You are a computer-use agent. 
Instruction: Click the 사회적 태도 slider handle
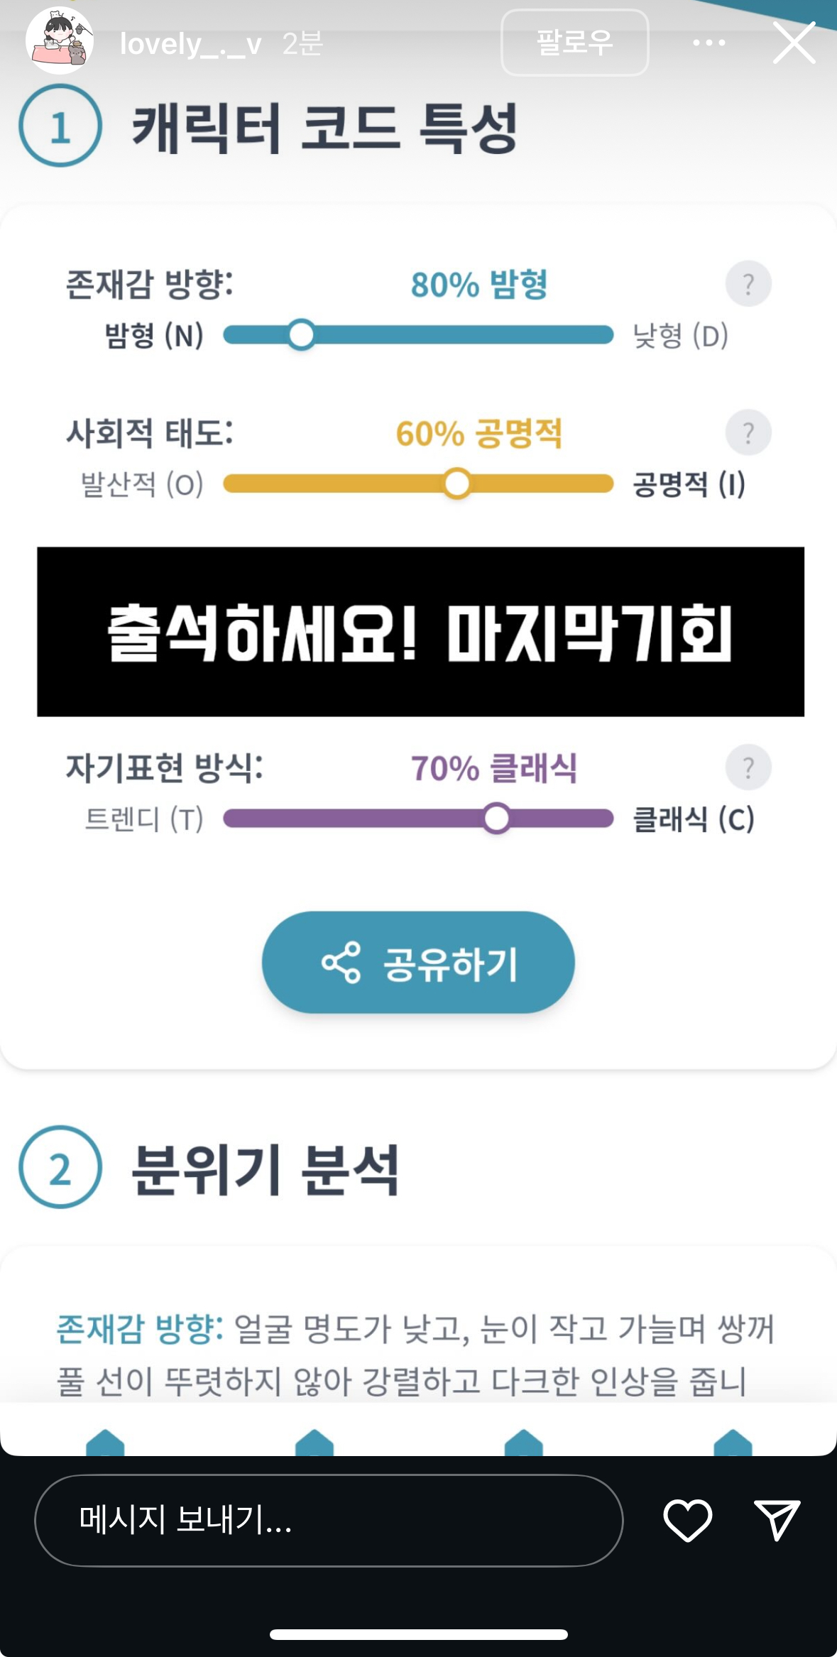pyautogui.click(x=457, y=483)
